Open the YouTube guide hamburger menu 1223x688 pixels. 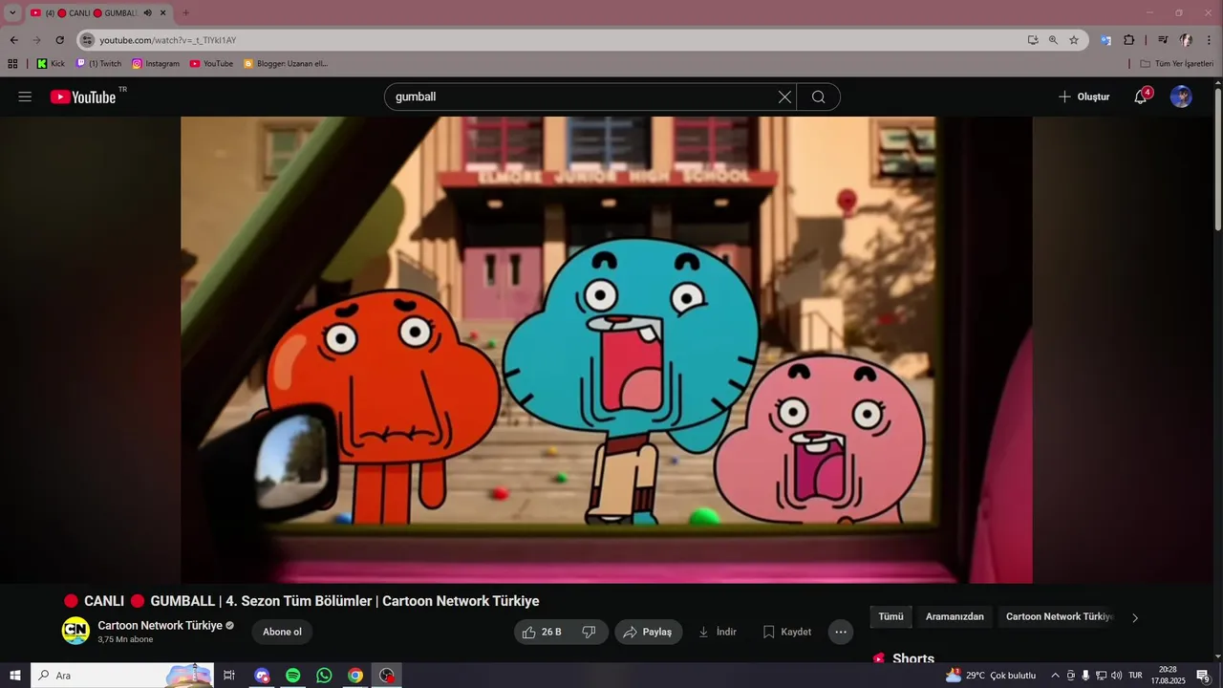(25, 97)
